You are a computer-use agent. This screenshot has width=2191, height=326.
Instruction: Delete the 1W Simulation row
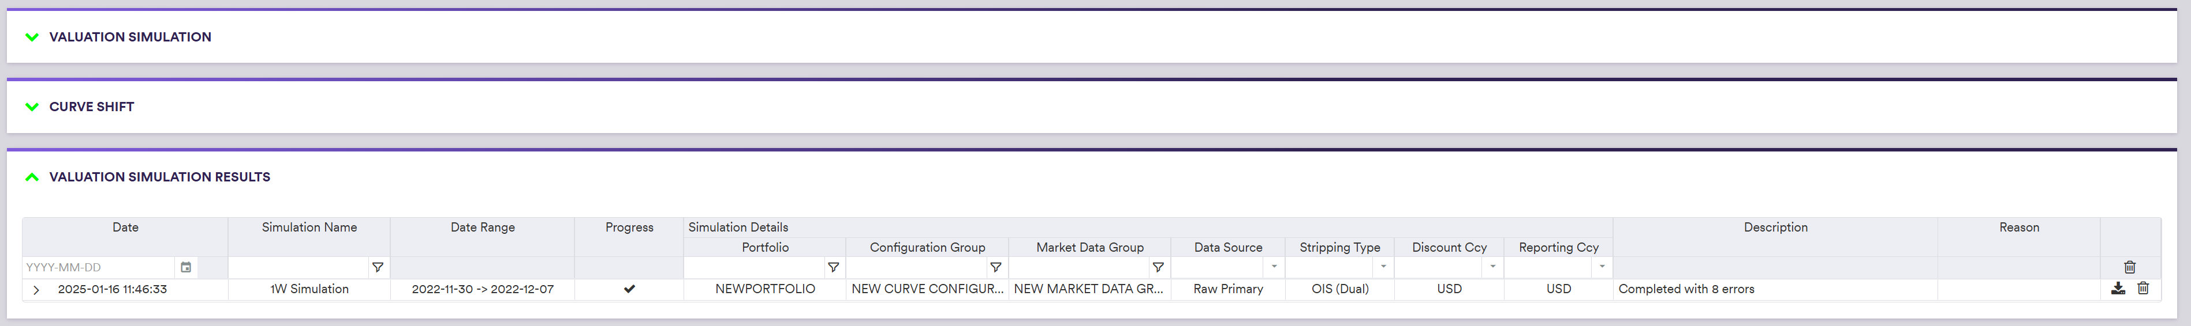[x=2143, y=289]
